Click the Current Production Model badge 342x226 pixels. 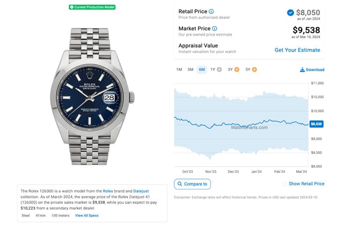tap(92, 7)
